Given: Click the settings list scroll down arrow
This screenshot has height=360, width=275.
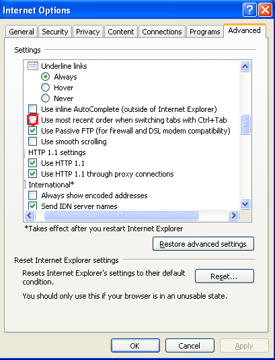Looking at the screenshot, I should [245, 204].
